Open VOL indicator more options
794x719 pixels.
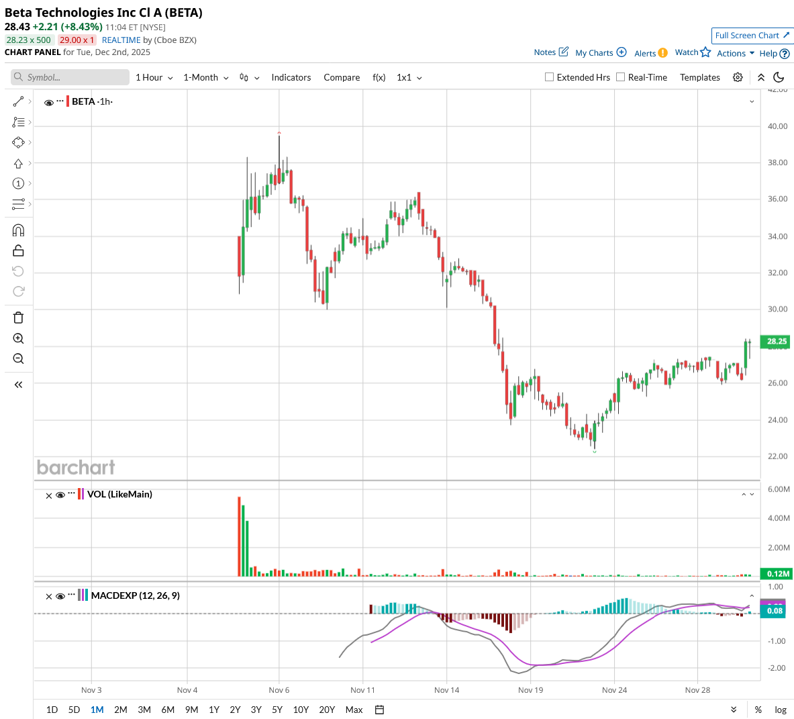(x=71, y=492)
